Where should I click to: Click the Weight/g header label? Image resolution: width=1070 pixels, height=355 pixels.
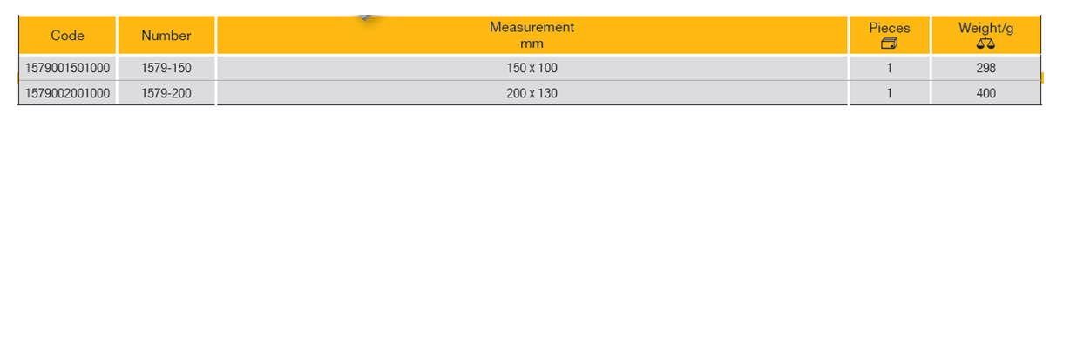[x=985, y=28]
